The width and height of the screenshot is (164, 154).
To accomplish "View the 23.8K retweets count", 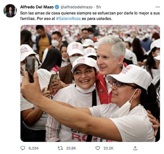I will [71, 148].
